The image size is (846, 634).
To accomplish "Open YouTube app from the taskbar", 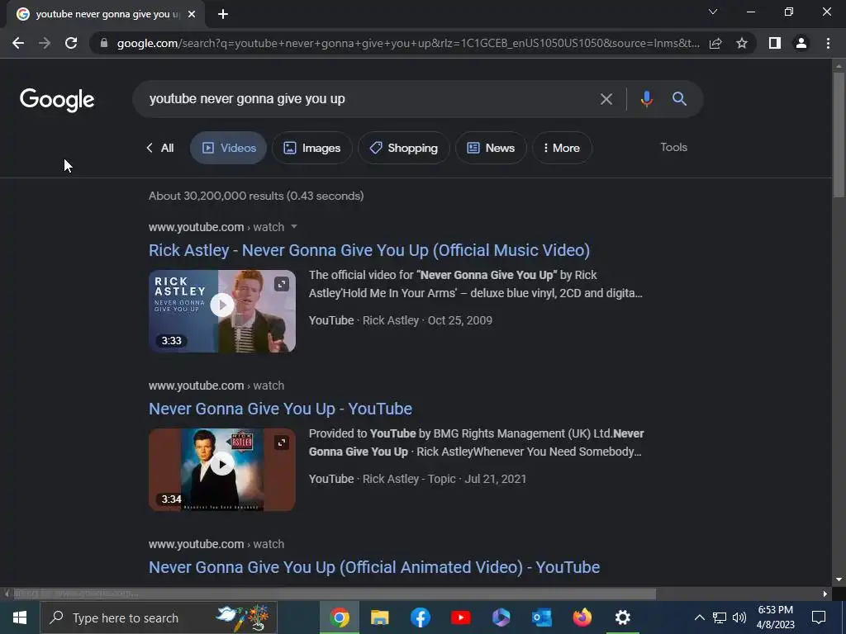I will click(461, 617).
